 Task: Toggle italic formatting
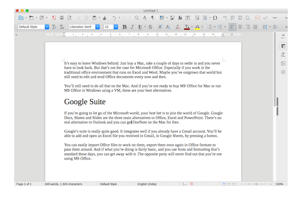click(133, 27)
